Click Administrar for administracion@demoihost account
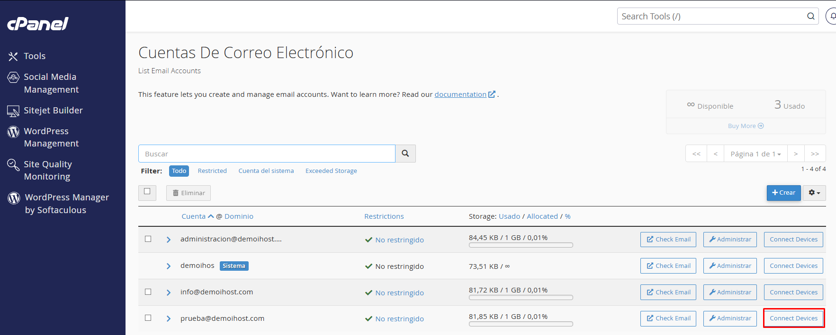Image resolution: width=836 pixels, height=335 pixels. (x=730, y=240)
